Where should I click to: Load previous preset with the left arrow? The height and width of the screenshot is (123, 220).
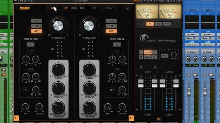(144, 1)
